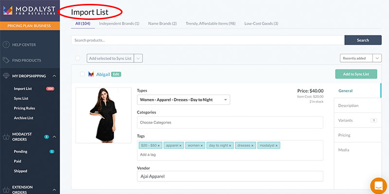The image size is (389, 194).
Task: Open Shipped orders in sidebar
Action: tap(20, 171)
